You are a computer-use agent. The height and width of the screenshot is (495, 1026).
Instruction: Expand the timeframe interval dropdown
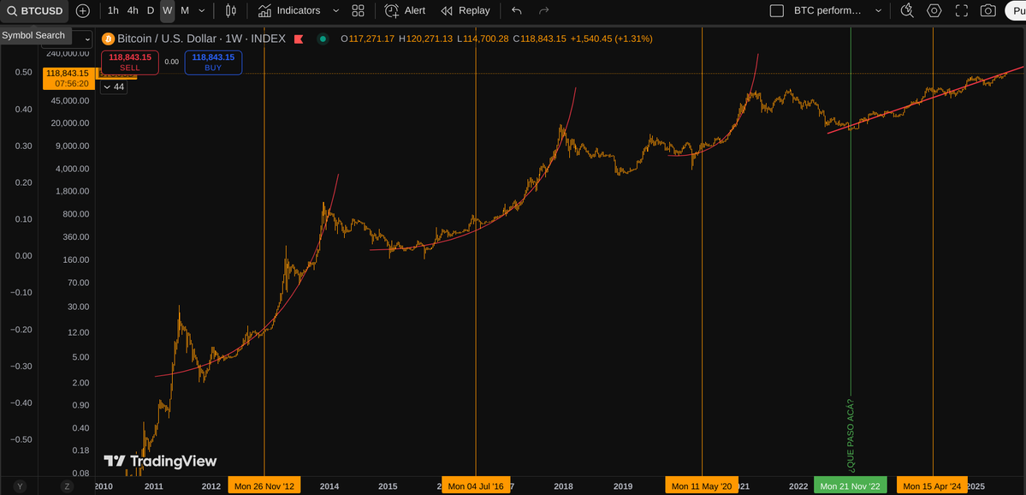[x=202, y=10]
